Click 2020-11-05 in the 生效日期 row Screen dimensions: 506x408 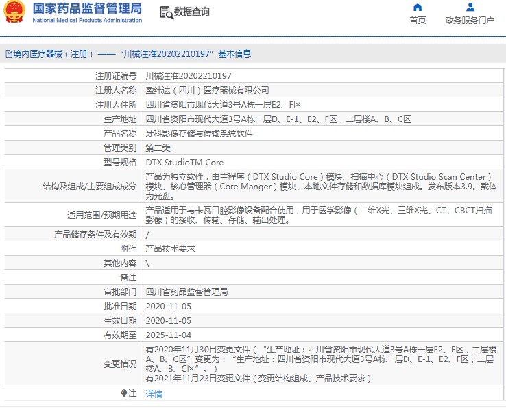[169, 321]
